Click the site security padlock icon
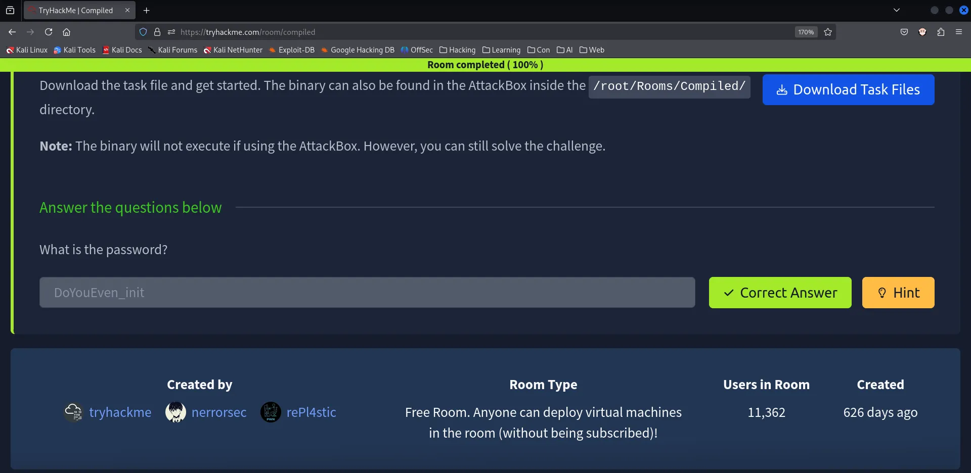 157,32
